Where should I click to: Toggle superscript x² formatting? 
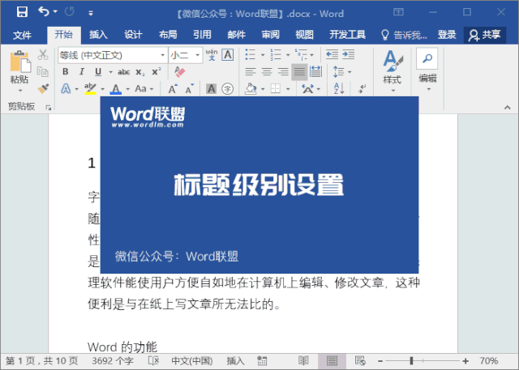157,72
